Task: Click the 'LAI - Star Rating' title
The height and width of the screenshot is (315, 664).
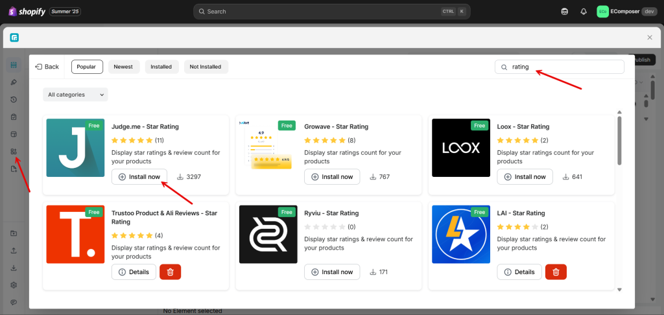Action: (521, 213)
